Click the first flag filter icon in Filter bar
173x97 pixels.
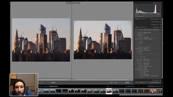pyautogui.click(x=112, y=86)
